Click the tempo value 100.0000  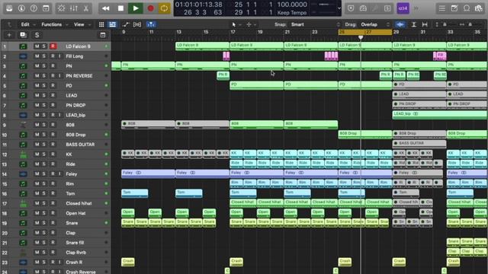point(292,5)
